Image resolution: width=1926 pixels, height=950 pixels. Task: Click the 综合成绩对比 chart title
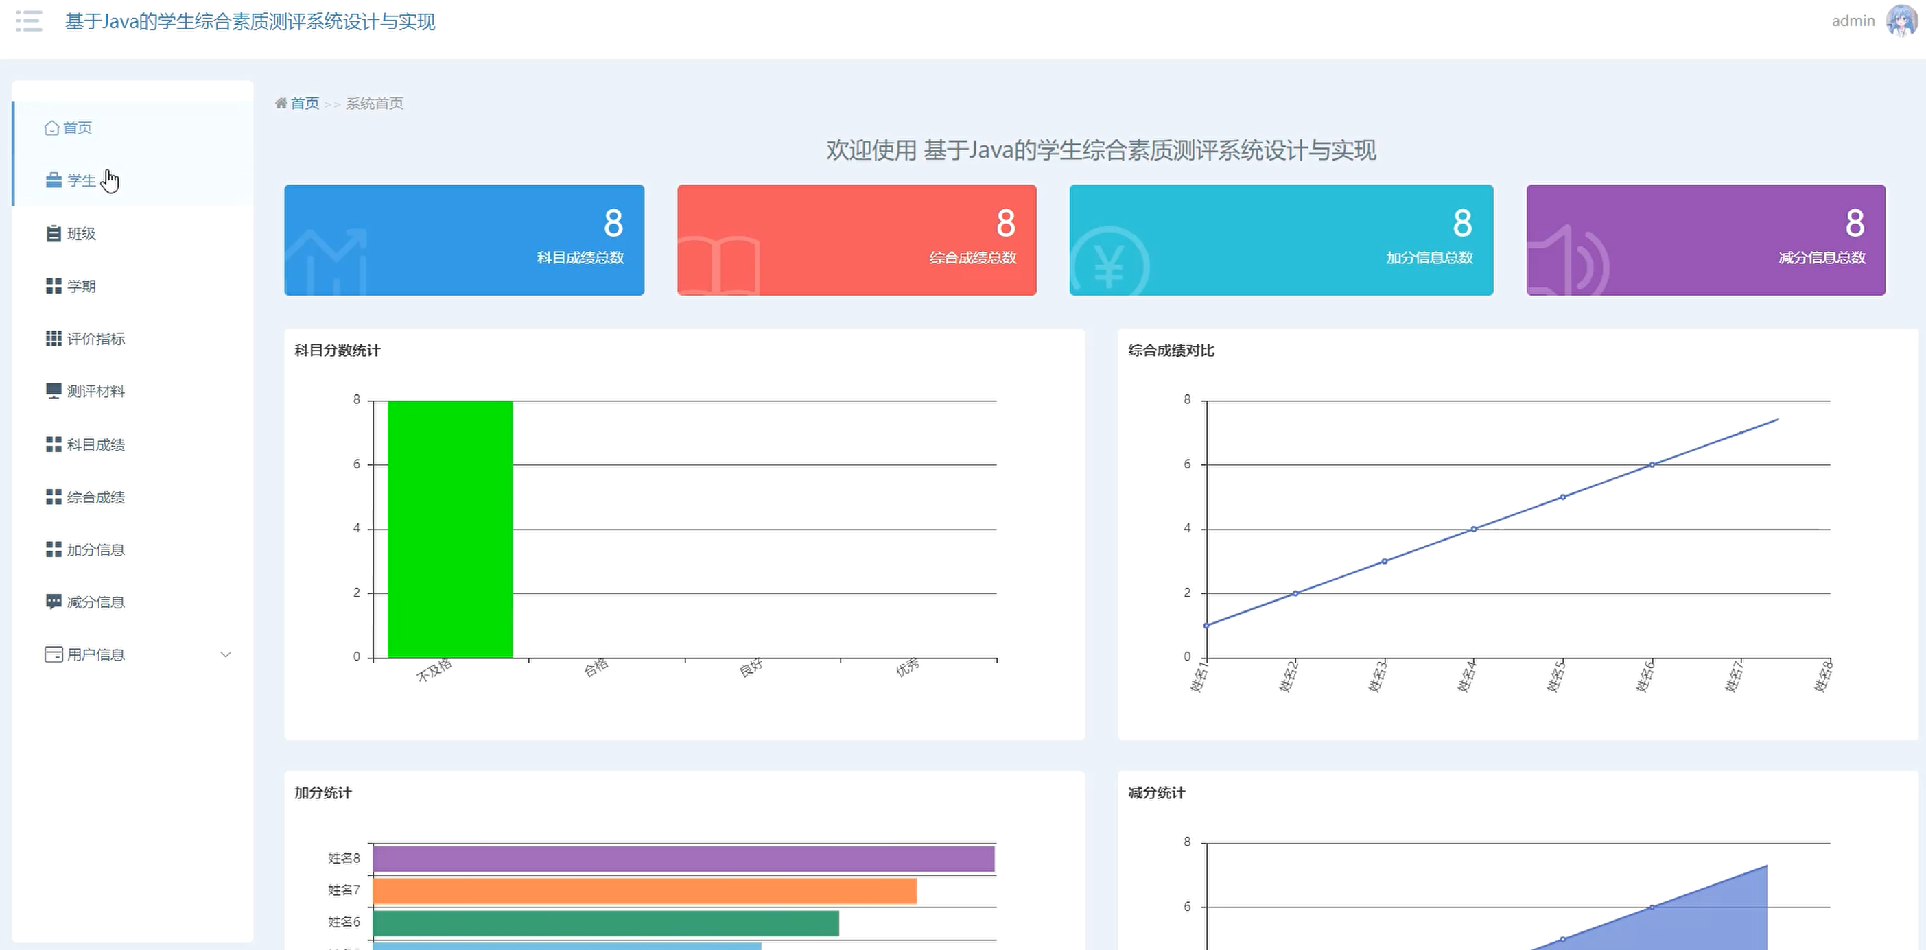point(1171,351)
